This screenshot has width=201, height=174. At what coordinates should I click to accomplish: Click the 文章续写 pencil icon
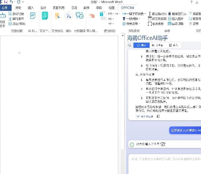(x=57, y=16)
